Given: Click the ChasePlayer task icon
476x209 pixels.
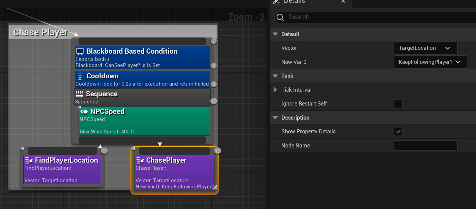Looking at the screenshot, I should tap(140, 160).
